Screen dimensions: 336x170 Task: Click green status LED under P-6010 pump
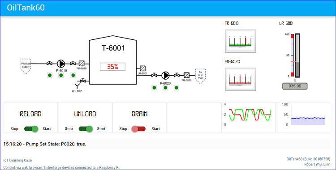point(61,75)
